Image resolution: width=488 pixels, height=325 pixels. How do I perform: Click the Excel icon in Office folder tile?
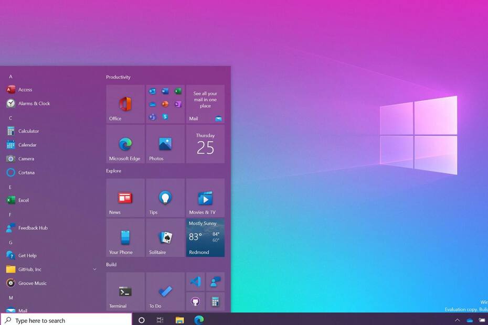[178, 91]
